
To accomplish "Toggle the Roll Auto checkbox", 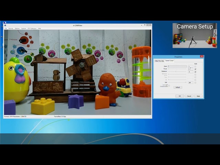I will click(196, 82).
